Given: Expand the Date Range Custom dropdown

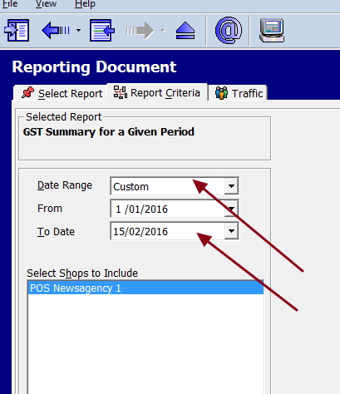Looking at the screenshot, I should 231,186.
